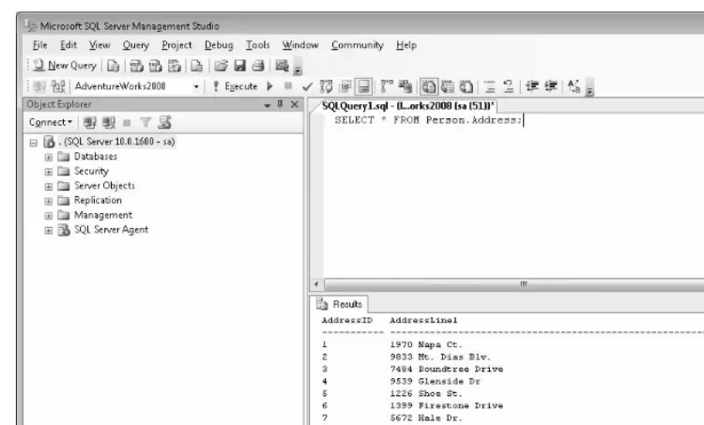Expand the Security folder
The width and height of the screenshot is (704, 425).
pos(49,172)
